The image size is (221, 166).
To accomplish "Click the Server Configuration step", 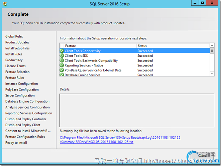I will [20, 96].
